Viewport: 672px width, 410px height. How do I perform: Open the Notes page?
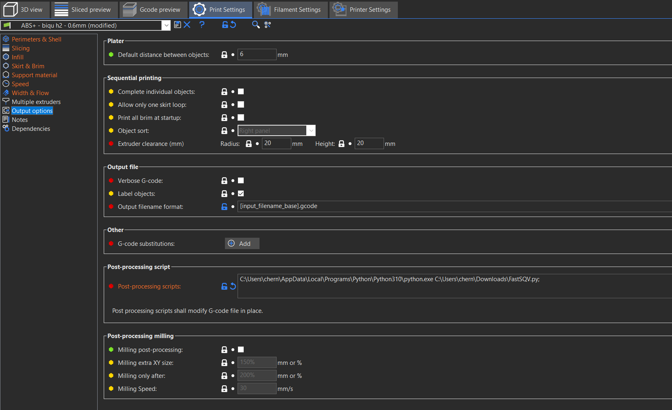(20, 120)
